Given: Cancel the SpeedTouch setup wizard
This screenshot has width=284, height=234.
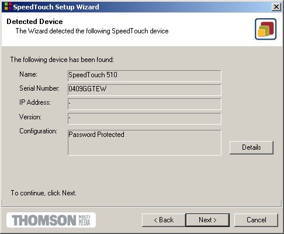Looking at the screenshot, I should [x=256, y=220].
